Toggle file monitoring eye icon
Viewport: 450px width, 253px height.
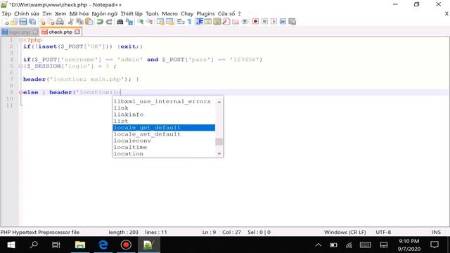pos(245,22)
